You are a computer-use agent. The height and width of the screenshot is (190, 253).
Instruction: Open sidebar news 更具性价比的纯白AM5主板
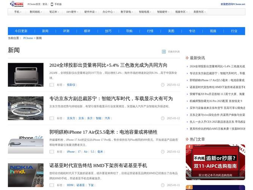point(217,129)
